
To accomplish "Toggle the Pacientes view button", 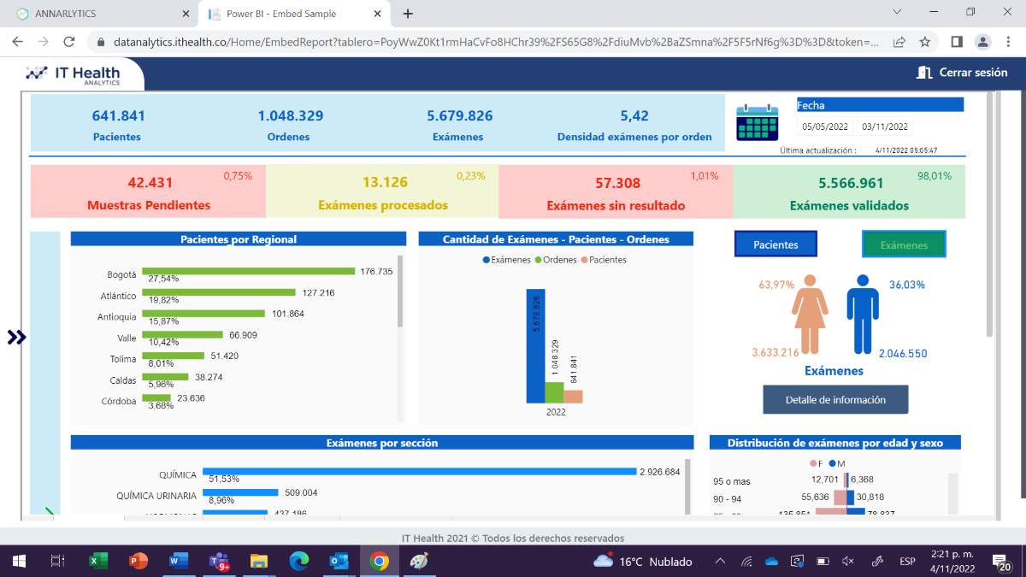I will point(775,244).
